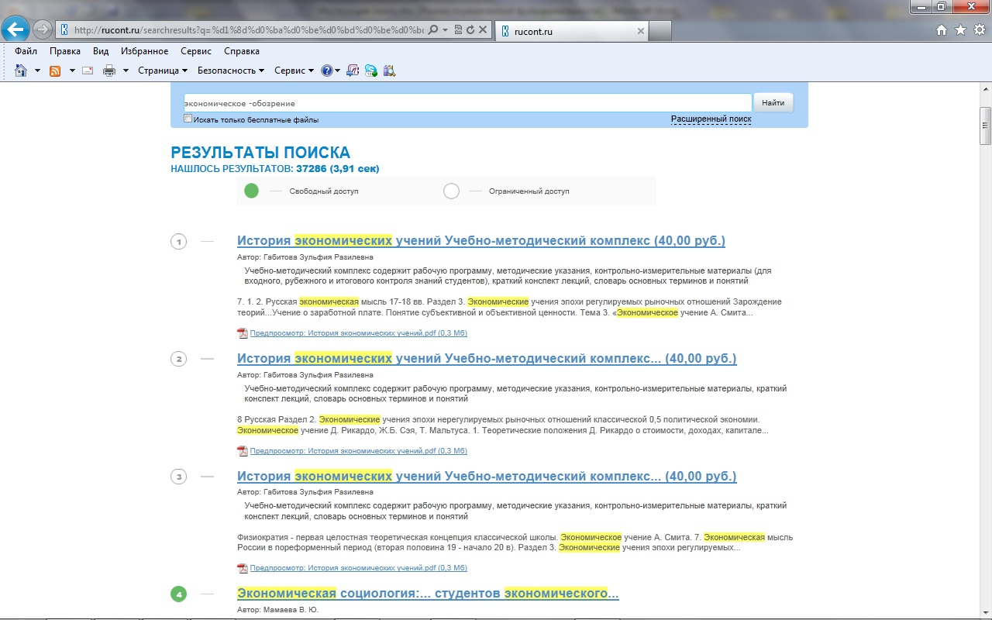Open the Безопасность dropdown
Screen dimensions: 992x620
[x=231, y=71]
